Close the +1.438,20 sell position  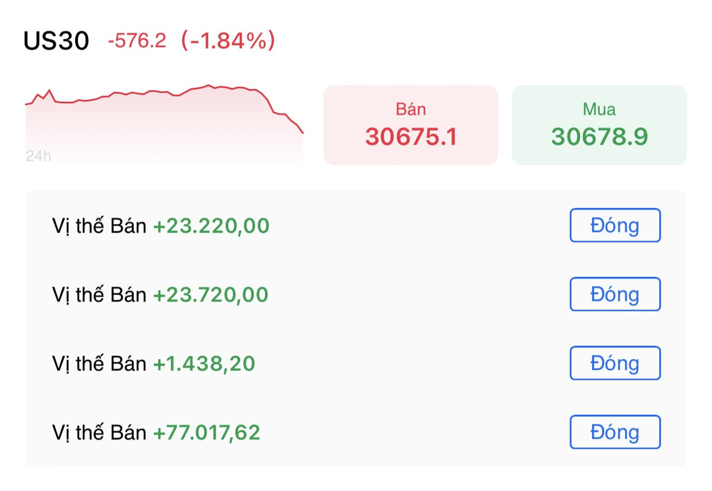pyautogui.click(x=615, y=363)
